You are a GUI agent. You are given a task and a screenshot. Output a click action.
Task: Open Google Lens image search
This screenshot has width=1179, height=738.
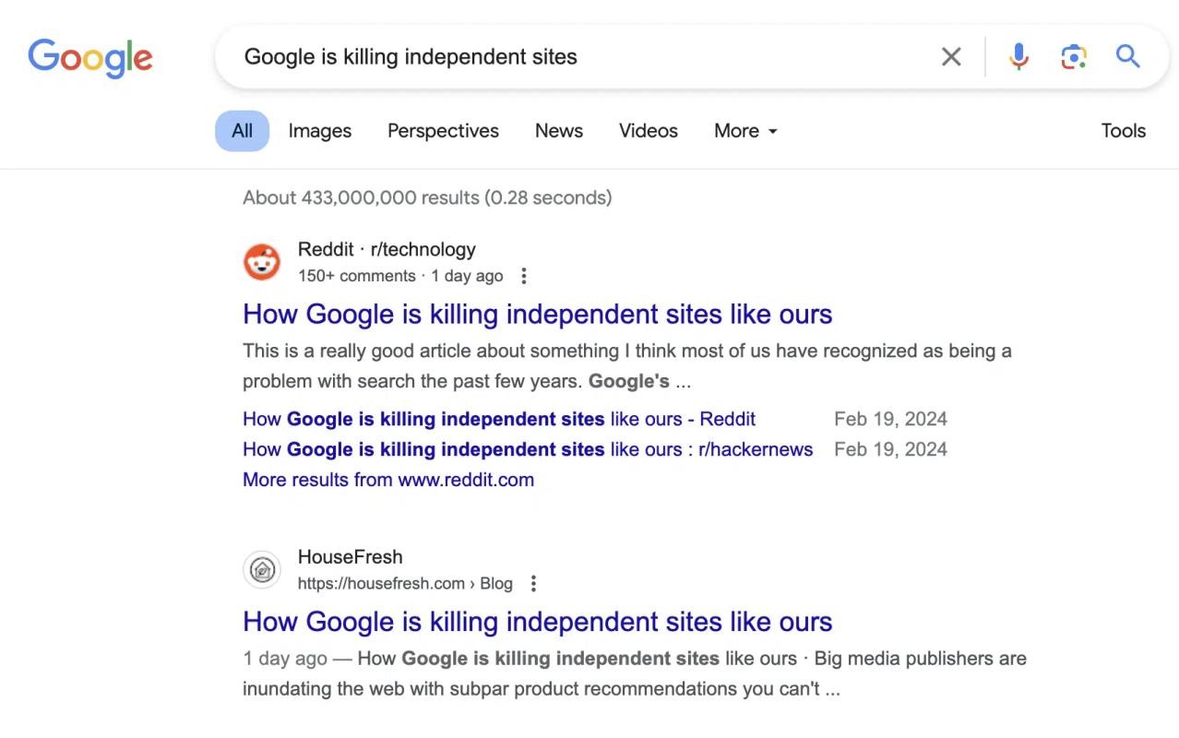1073,57
